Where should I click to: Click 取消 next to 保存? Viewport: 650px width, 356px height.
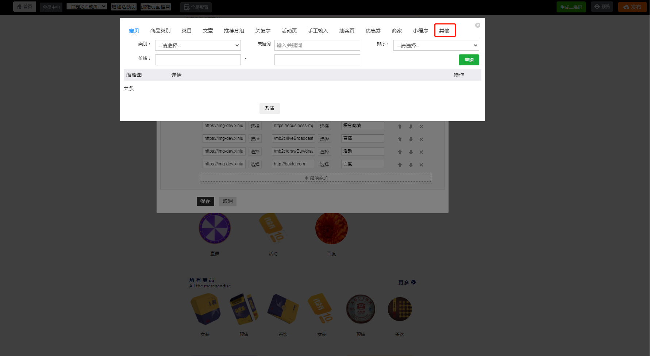point(228,201)
